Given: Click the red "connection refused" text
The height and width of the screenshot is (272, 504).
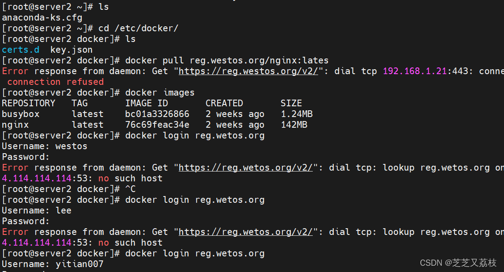Looking at the screenshot, I should point(55,82).
